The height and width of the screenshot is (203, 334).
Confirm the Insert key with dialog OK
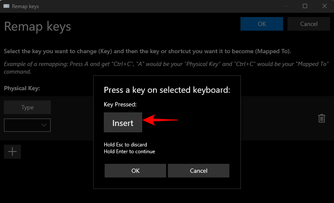(x=135, y=171)
